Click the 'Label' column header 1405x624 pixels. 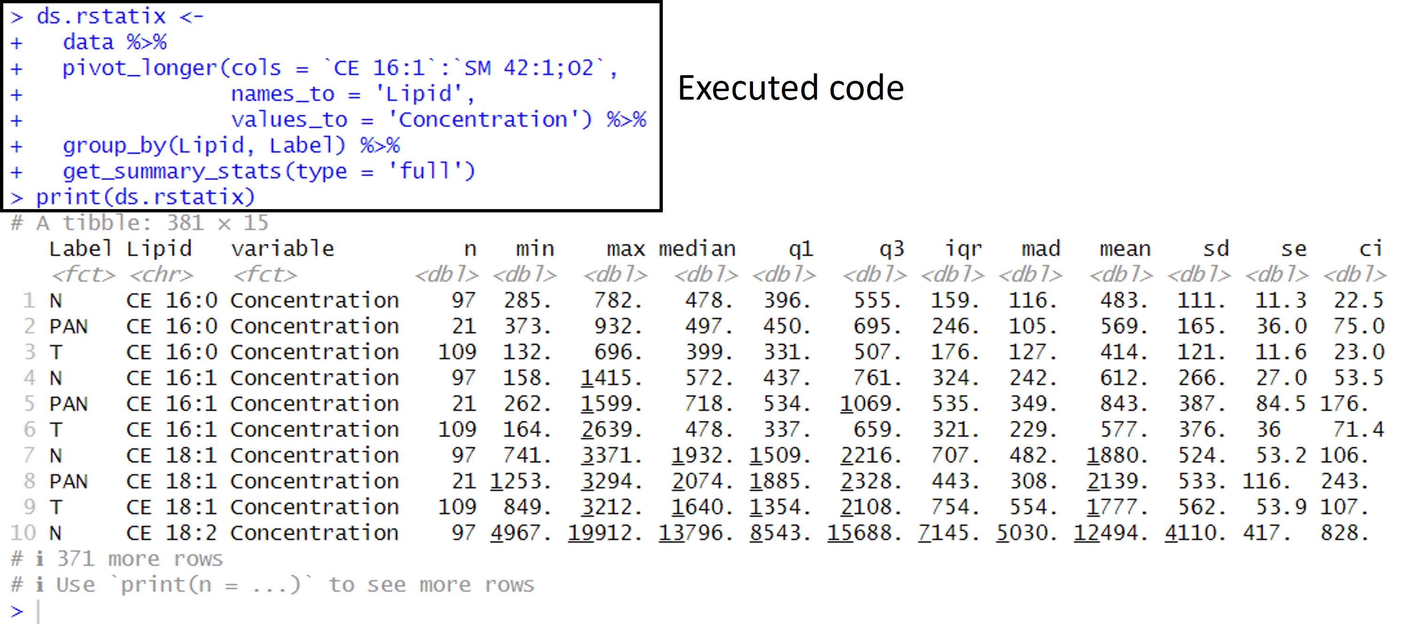(x=81, y=249)
